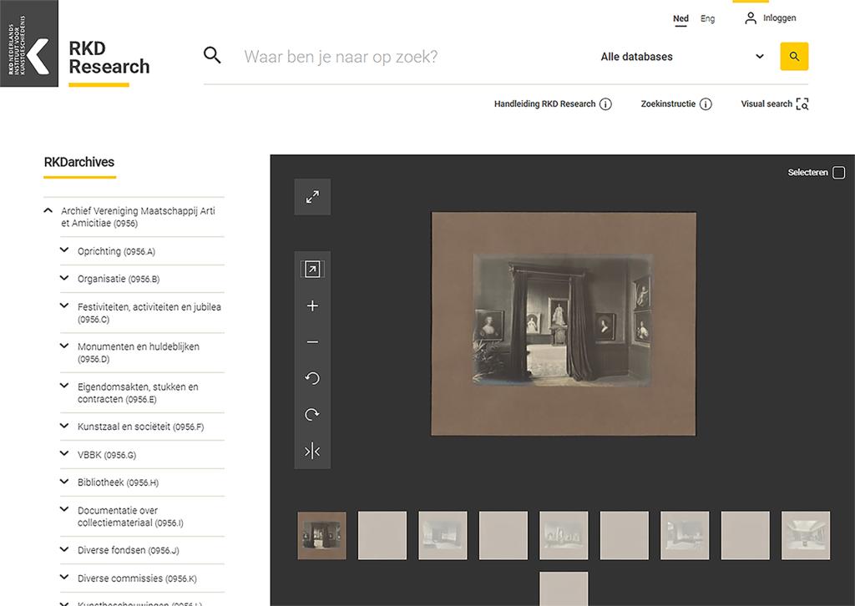The height and width of the screenshot is (606, 855).
Task: Open the Visual search tool
Action: (x=772, y=104)
